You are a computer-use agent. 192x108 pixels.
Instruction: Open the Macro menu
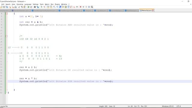tap(47, 4)
